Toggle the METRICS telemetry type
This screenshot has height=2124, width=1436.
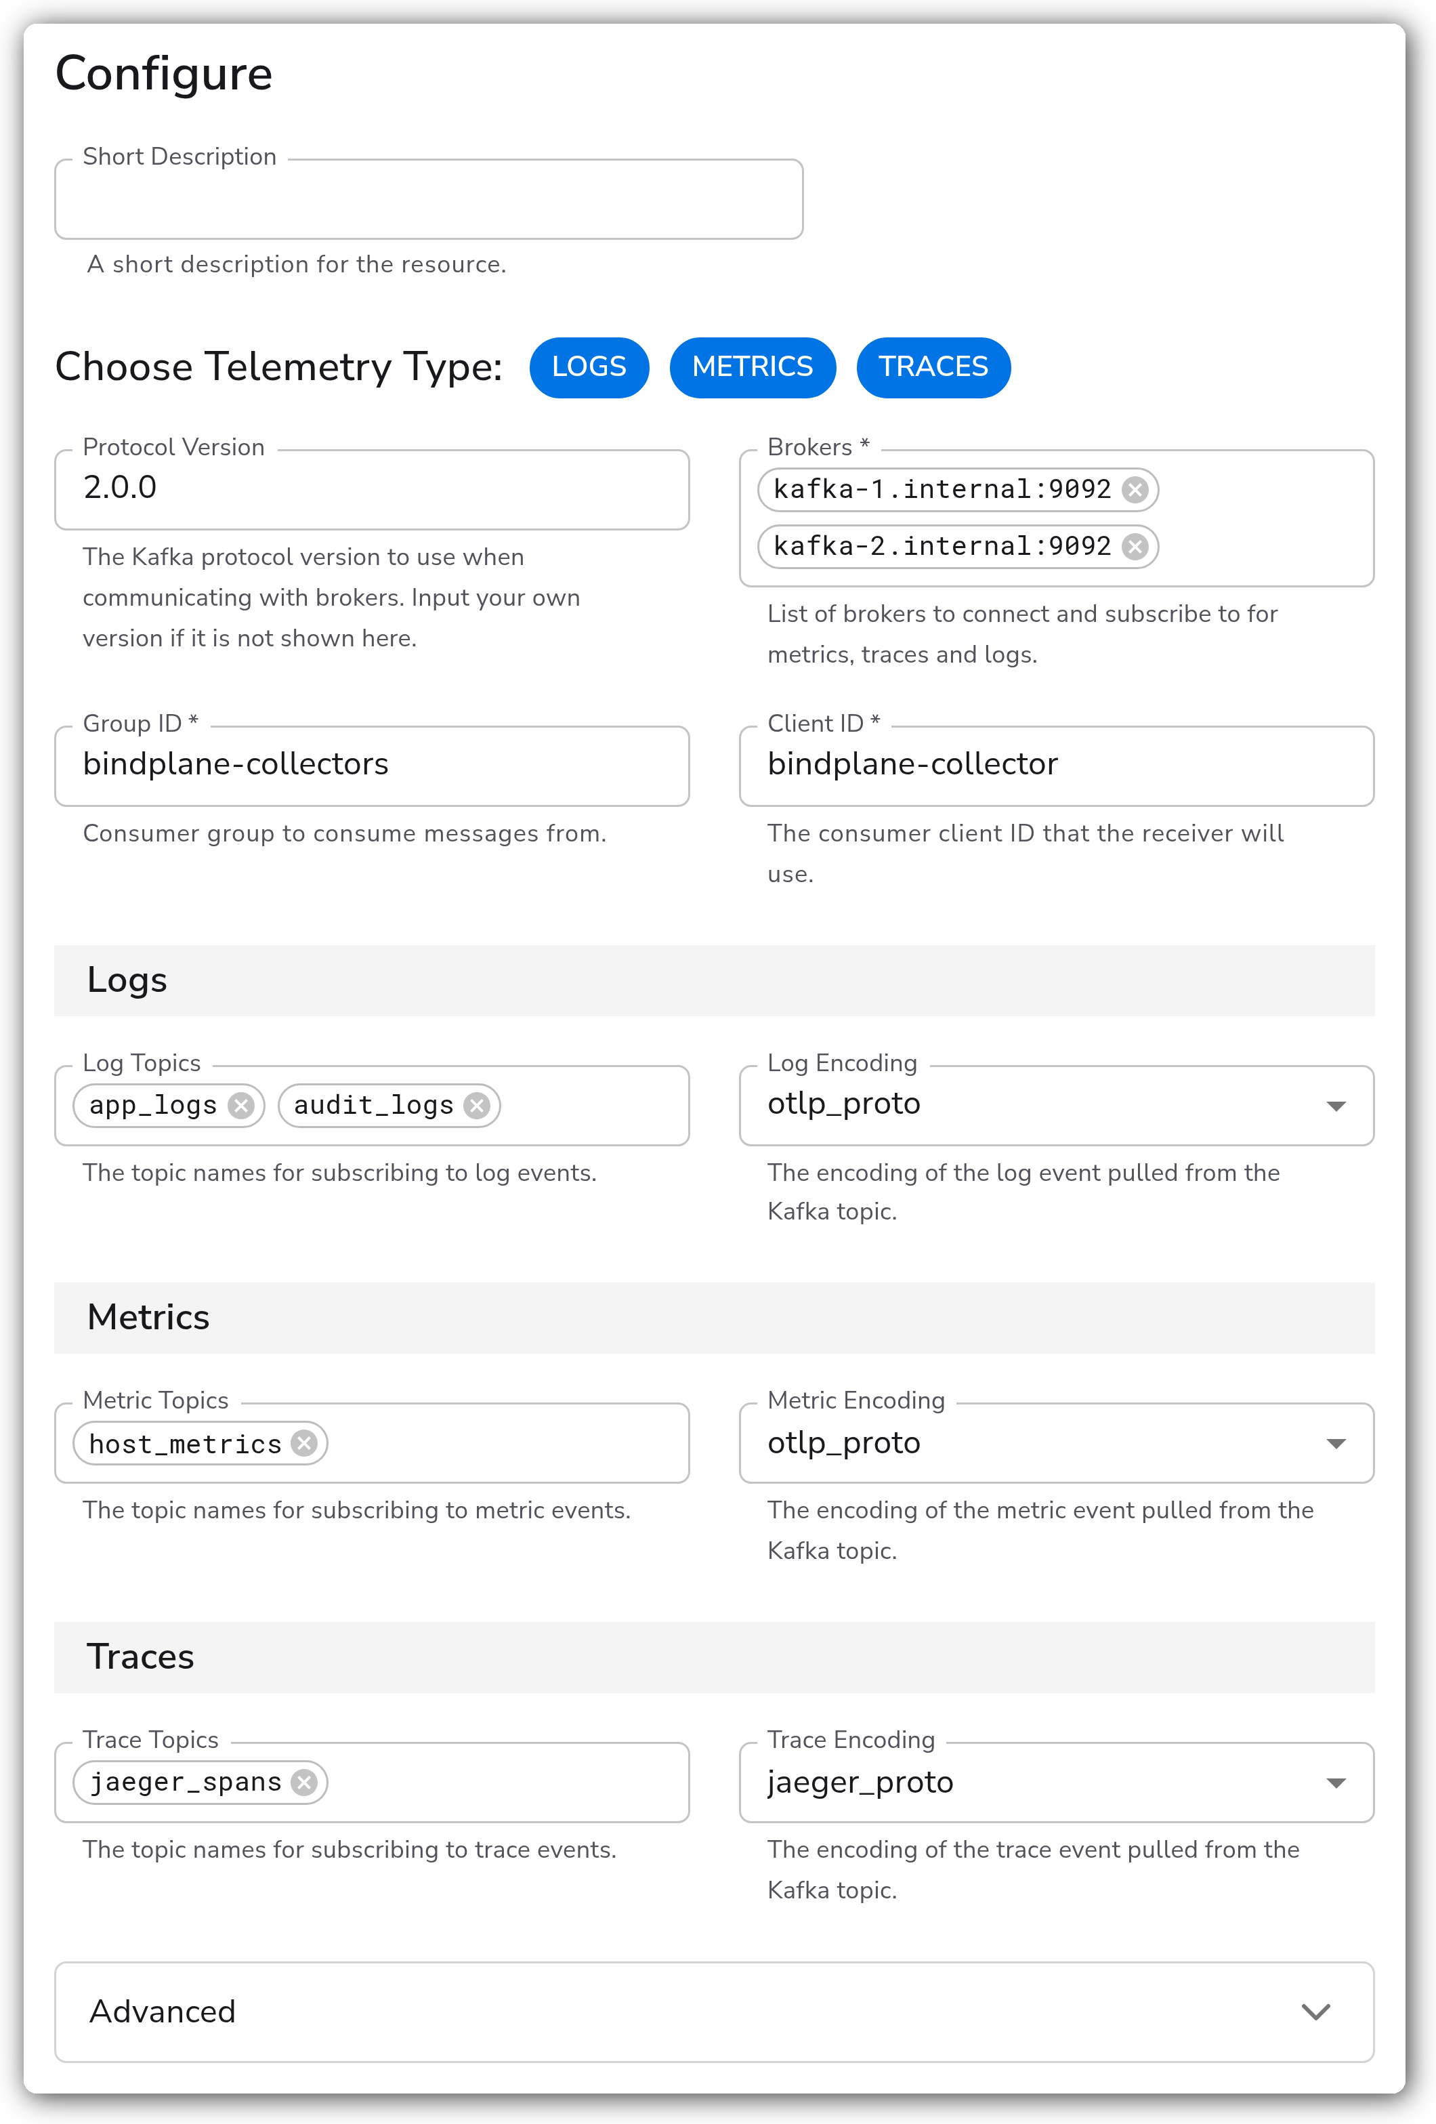click(753, 367)
